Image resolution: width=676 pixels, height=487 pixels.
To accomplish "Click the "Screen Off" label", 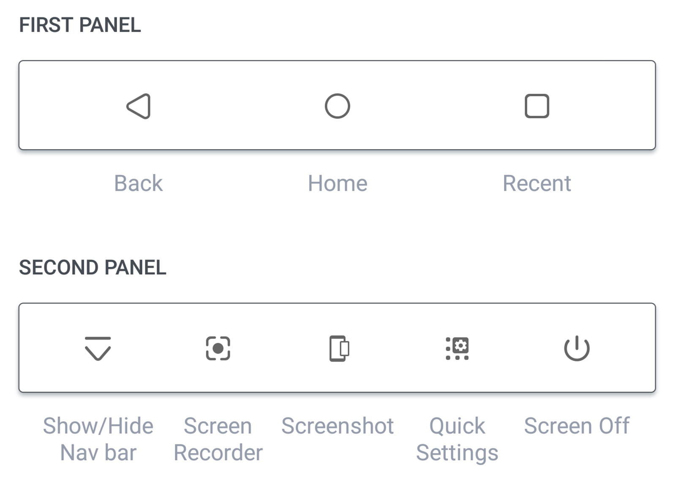I will [x=577, y=426].
